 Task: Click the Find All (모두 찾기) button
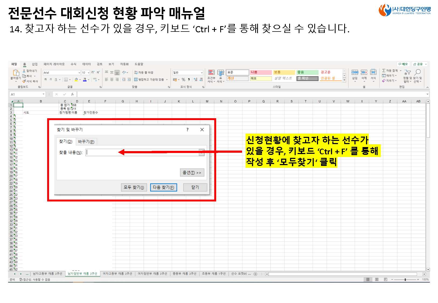pos(134,187)
